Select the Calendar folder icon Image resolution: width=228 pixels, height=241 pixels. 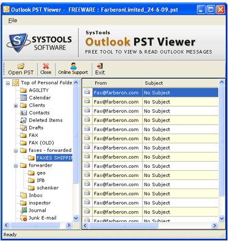click(x=23, y=98)
